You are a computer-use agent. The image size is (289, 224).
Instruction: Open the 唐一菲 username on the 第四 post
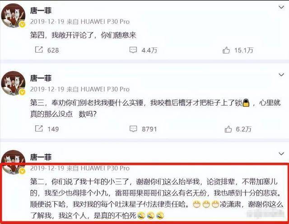pos(41,11)
